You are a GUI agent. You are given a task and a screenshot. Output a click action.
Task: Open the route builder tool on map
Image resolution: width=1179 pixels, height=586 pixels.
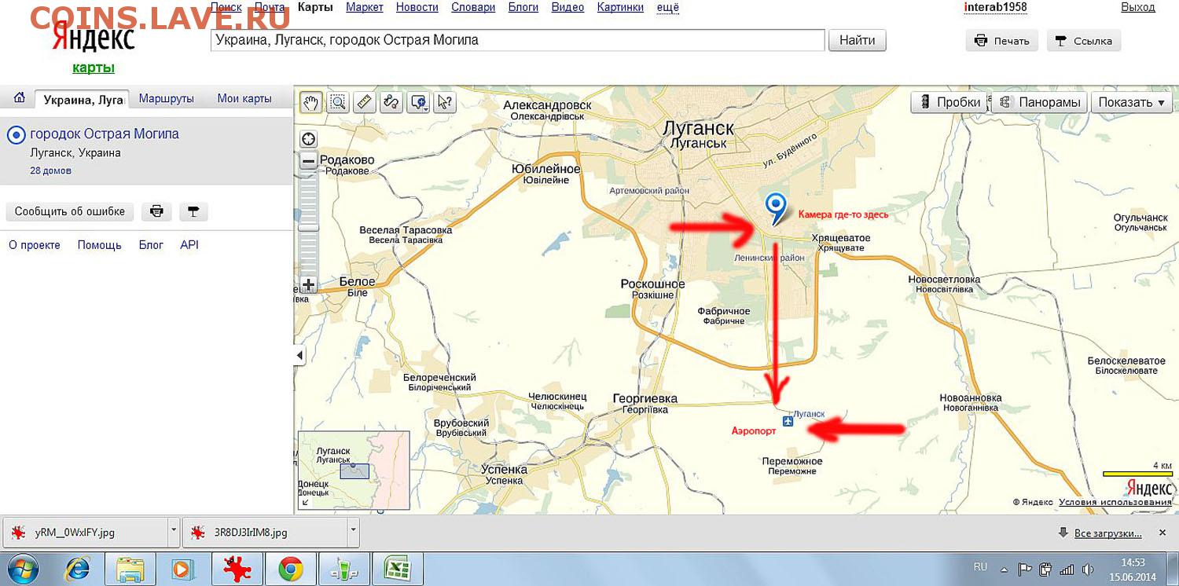pyautogui.click(x=391, y=102)
